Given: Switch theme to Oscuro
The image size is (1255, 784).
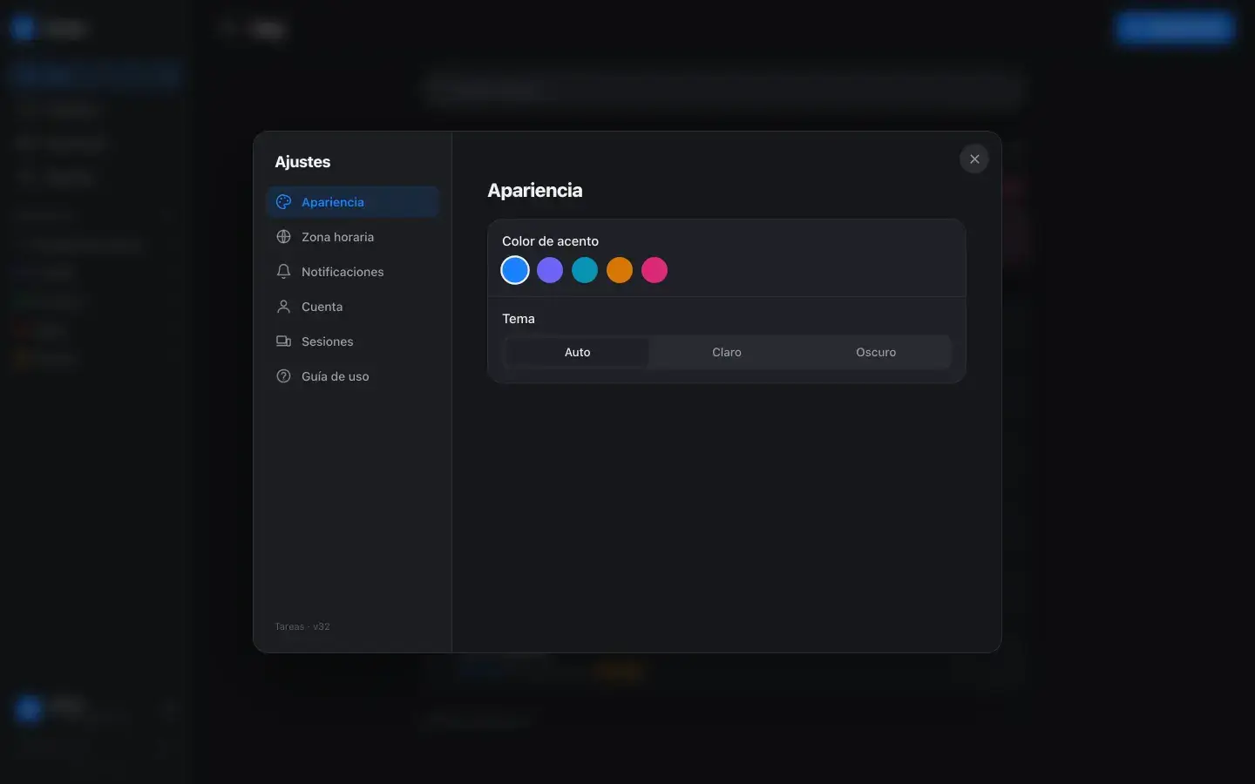Looking at the screenshot, I should [876, 352].
